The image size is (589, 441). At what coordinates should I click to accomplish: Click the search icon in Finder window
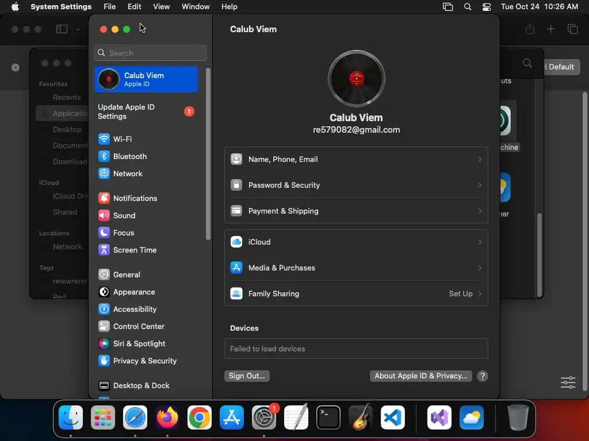coord(527,63)
